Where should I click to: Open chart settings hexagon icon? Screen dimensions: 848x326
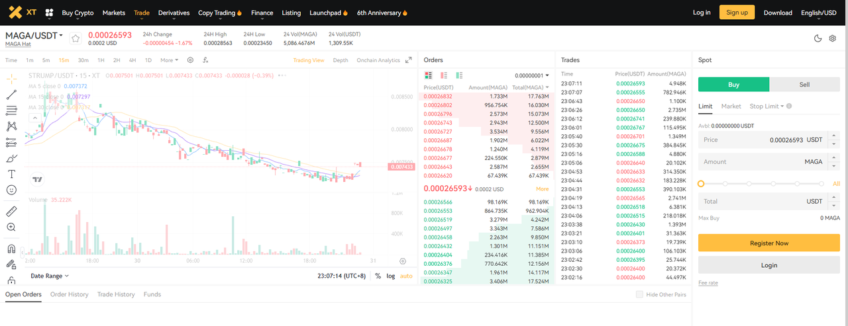click(190, 60)
